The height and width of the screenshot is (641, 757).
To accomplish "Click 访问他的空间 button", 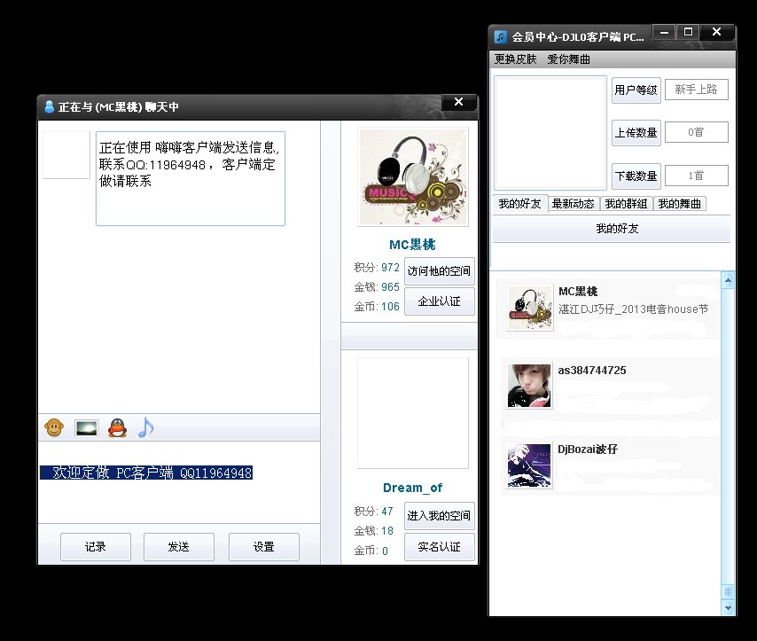I will (439, 271).
